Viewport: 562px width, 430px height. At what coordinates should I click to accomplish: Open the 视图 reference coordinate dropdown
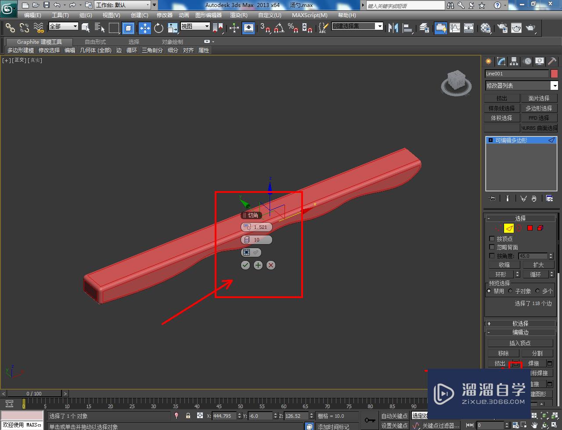pos(195,26)
